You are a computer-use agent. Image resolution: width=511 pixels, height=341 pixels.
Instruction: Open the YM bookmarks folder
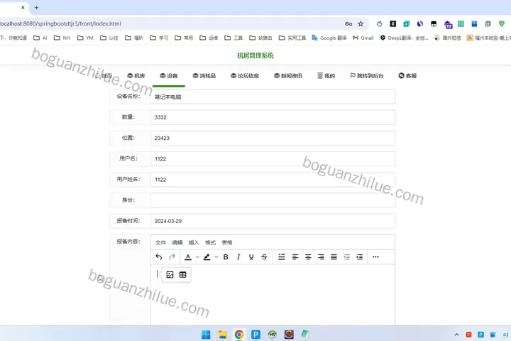click(85, 38)
